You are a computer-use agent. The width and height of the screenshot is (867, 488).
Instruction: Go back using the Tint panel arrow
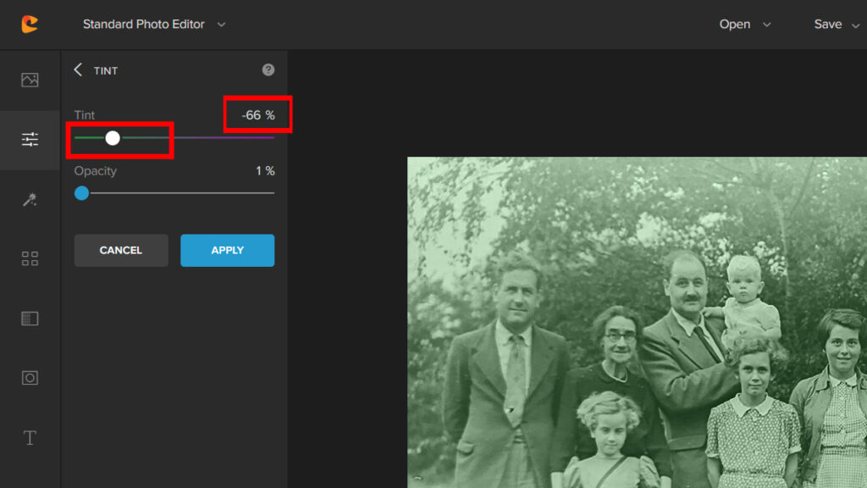[x=78, y=70]
